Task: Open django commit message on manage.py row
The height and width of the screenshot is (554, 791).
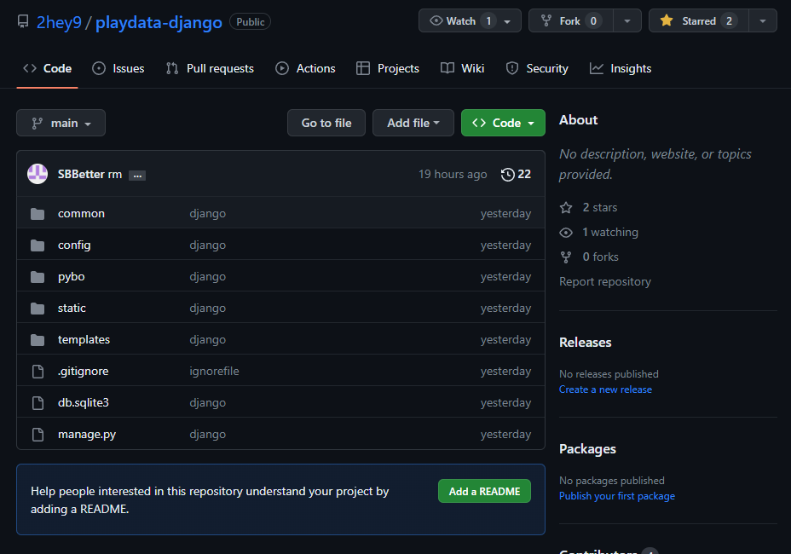Action: click(208, 434)
